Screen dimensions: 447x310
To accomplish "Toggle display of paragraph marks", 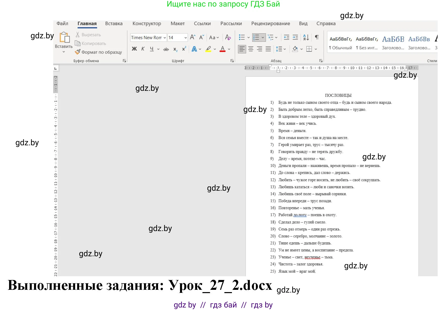I will (x=317, y=37).
